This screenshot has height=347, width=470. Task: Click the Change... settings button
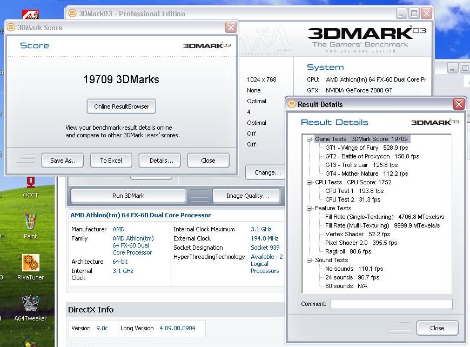(266, 172)
